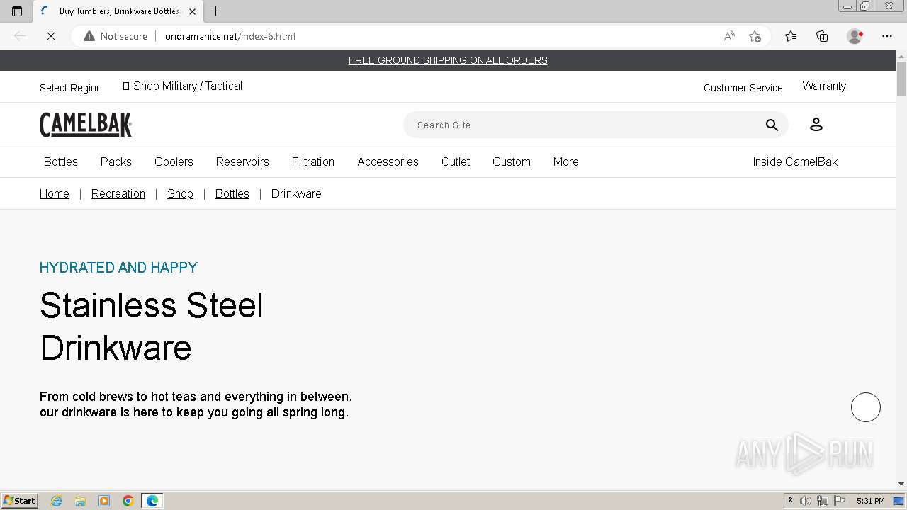Click the Stainless Steel Drinkware heading
The image size is (907, 510).
151,327
